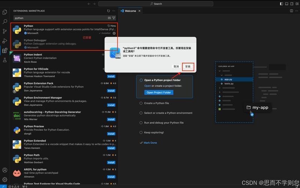The height and width of the screenshot is (188, 300).
Task: Open the Testing flask icon
Action: (5, 60)
